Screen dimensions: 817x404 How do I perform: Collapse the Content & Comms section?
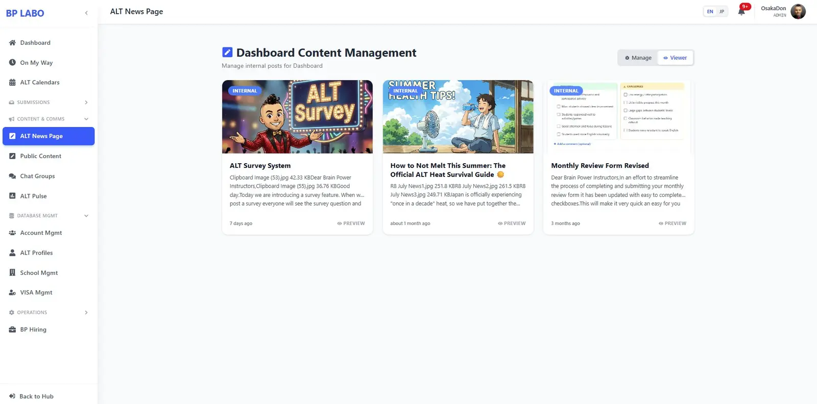[x=49, y=119]
